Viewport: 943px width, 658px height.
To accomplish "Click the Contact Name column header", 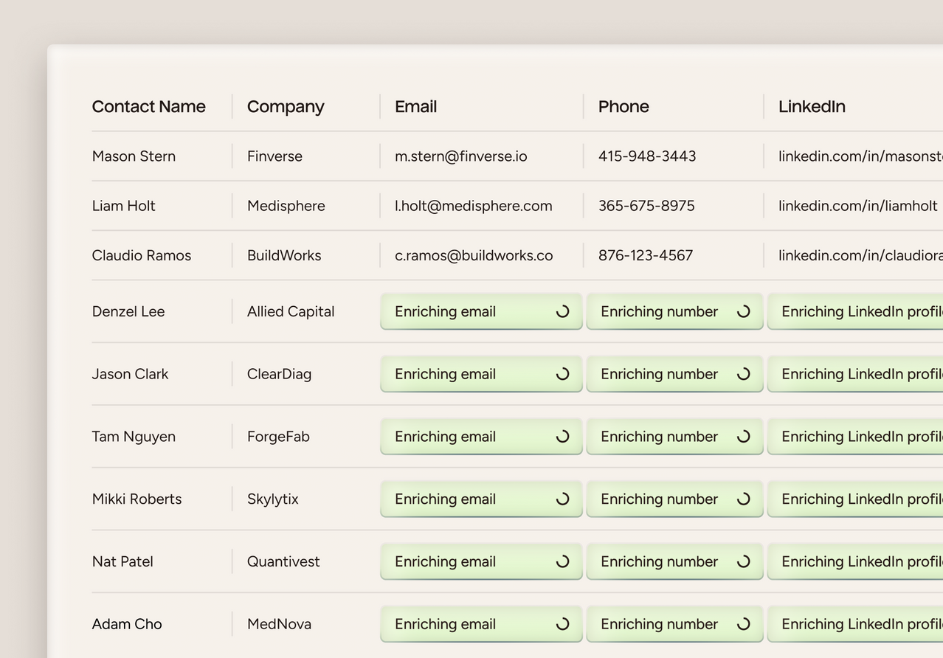I will click(x=148, y=106).
